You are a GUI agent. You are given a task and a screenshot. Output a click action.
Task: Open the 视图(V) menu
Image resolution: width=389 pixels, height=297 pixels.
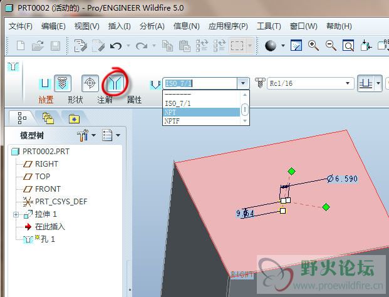(x=87, y=26)
